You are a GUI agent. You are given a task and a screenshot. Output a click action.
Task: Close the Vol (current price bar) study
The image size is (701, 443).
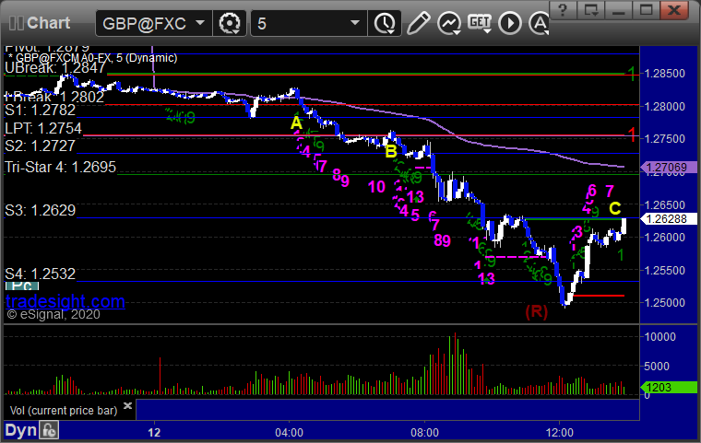click(127, 405)
